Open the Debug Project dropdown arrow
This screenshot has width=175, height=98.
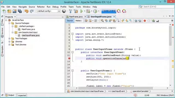[92, 11]
